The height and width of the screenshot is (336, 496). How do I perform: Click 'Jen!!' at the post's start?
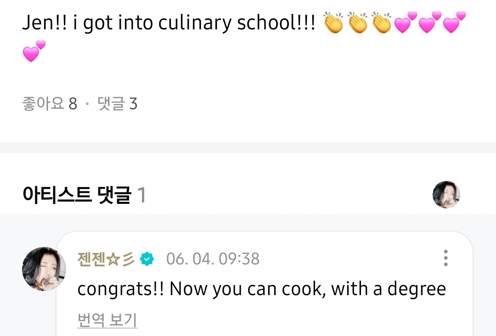45,24
